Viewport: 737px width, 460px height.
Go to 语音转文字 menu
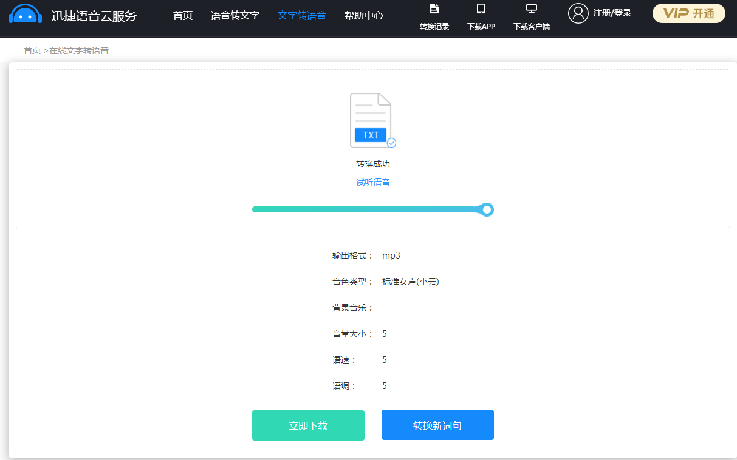tap(235, 16)
